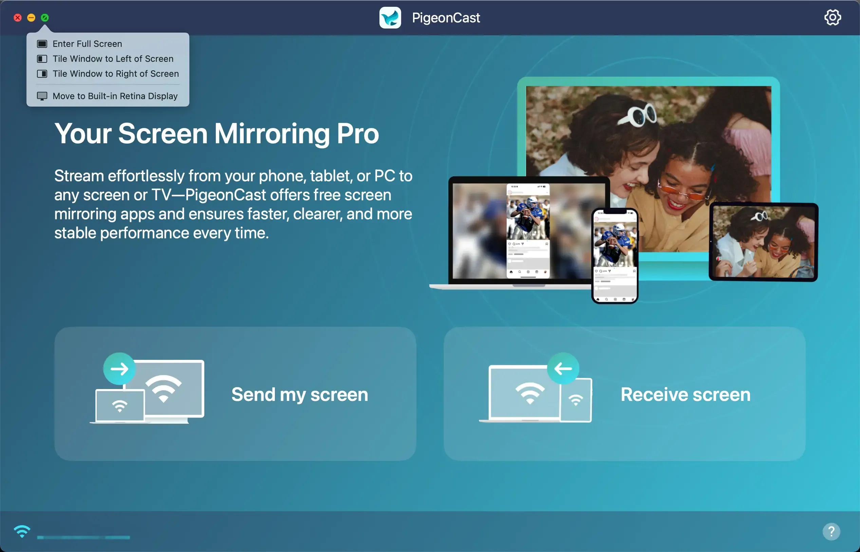
Task: Click the Wi-Fi status icon
Action: tap(22, 532)
